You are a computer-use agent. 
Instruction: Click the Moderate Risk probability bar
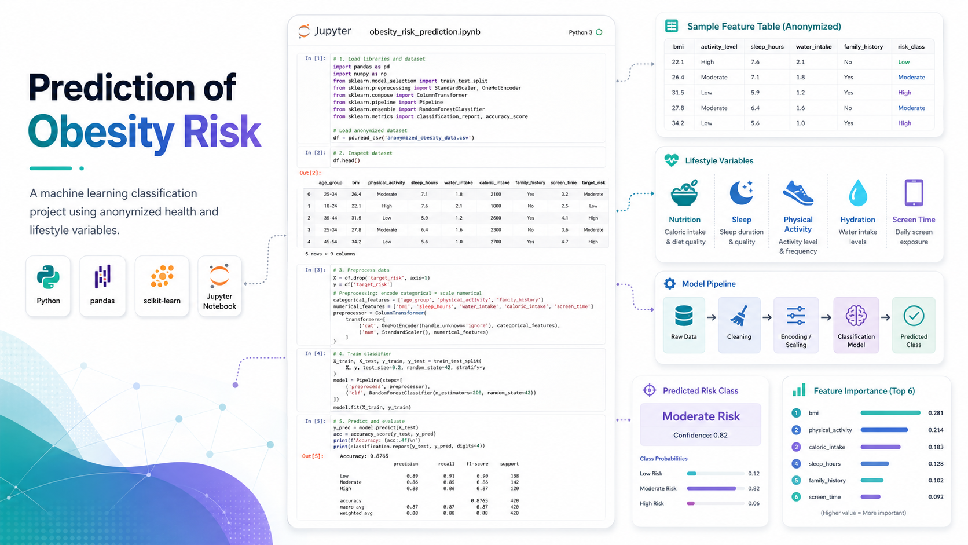711,488
